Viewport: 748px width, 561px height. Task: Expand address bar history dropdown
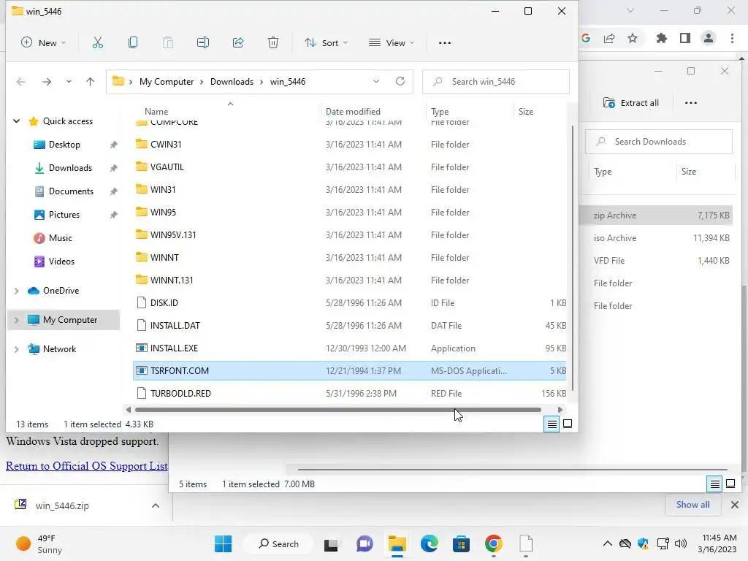click(376, 82)
